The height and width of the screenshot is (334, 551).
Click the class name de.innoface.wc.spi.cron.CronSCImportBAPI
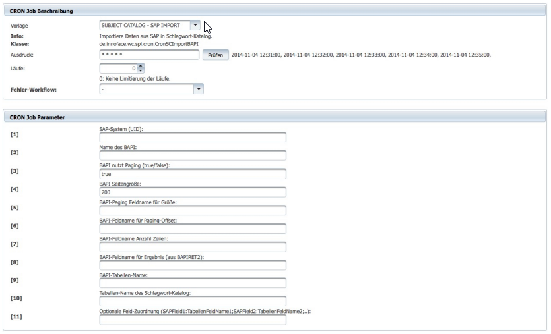(x=148, y=44)
